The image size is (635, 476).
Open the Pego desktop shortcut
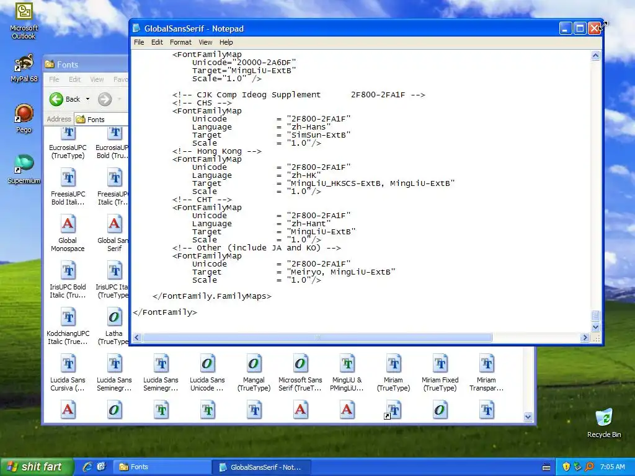click(x=24, y=118)
